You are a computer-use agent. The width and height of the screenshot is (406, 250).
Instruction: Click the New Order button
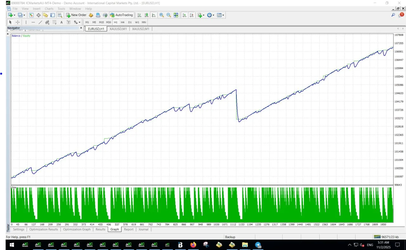(x=76, y=15)
